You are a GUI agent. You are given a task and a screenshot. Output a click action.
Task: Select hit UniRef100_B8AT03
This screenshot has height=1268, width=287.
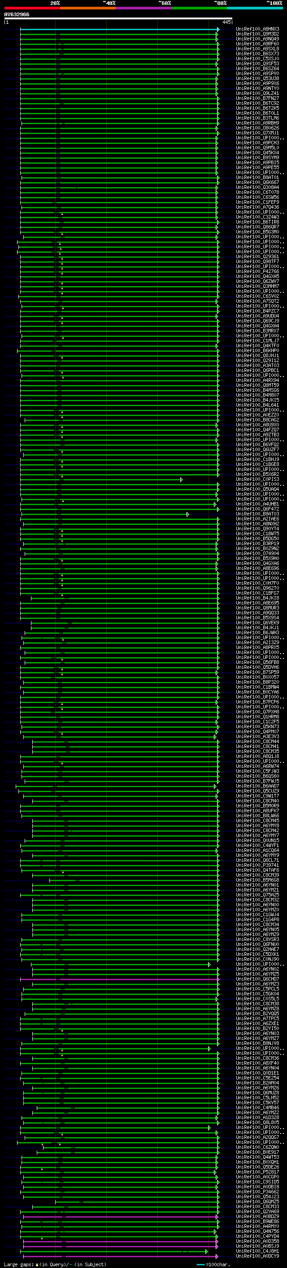[257, 514]
